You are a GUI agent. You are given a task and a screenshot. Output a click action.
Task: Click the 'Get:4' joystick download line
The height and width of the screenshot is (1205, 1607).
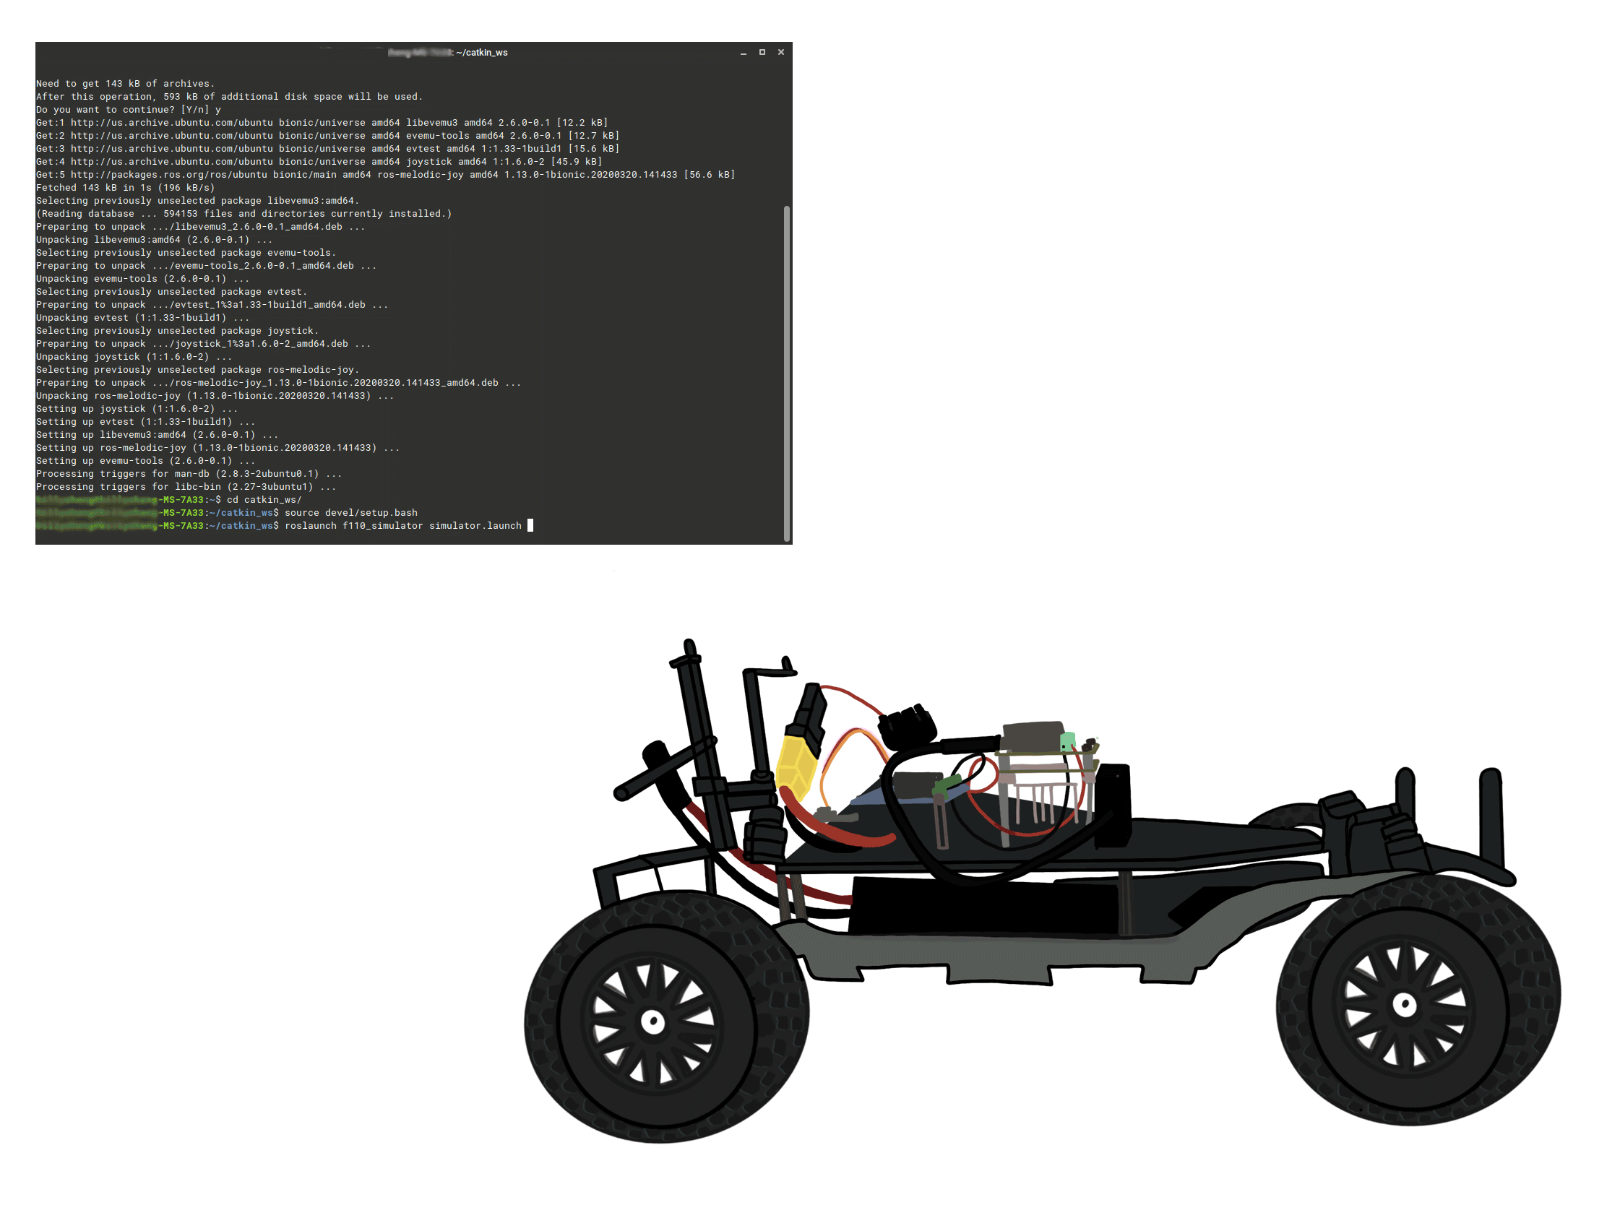coord(319,162)
